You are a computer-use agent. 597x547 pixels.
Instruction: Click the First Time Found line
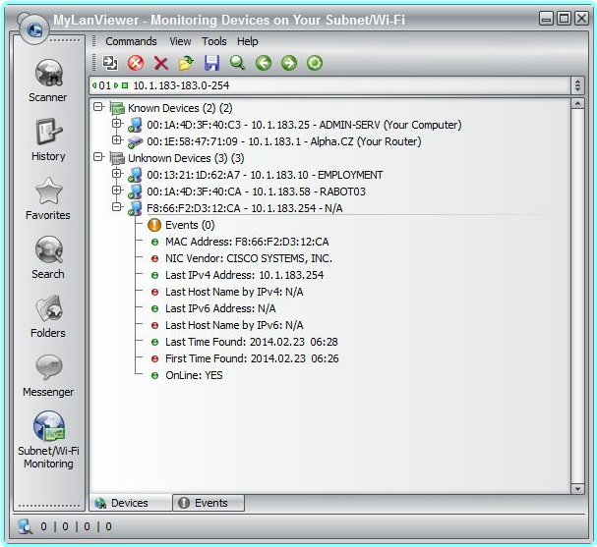[x=252, y=359]
